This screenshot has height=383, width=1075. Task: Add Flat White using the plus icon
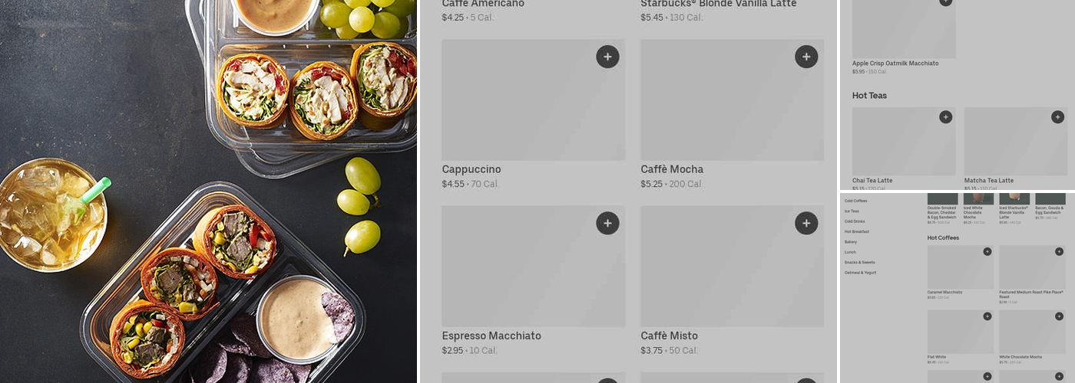[987, 316]
